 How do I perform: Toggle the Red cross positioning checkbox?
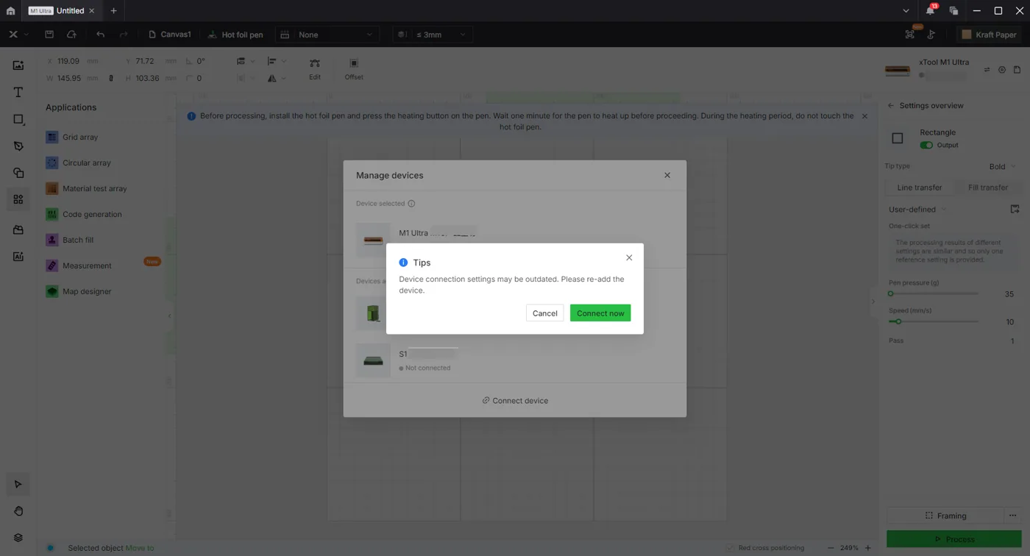(x=730, y=548)
